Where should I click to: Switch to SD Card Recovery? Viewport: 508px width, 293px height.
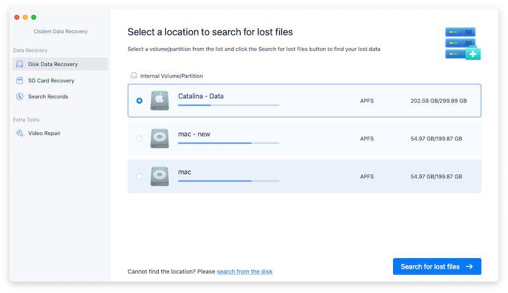click(51, 81)
